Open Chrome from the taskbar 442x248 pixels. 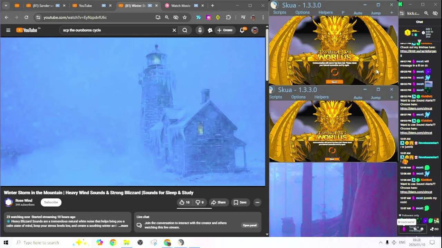pyautogui.click(x=113, y=242)
